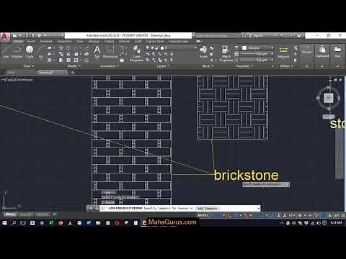Expand the Properties panel

[x=244, y=66]
